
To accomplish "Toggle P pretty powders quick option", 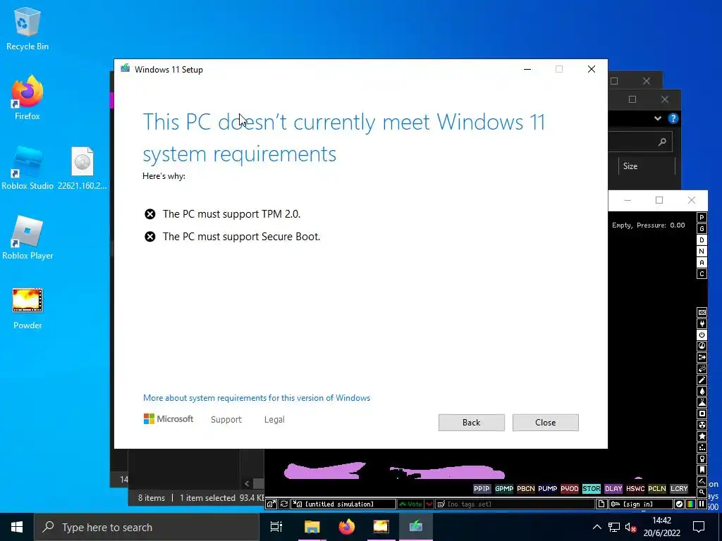I will (x=702, y=218).
